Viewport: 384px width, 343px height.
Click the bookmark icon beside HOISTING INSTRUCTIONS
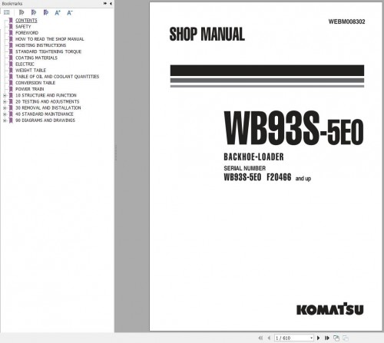point(11,45)
